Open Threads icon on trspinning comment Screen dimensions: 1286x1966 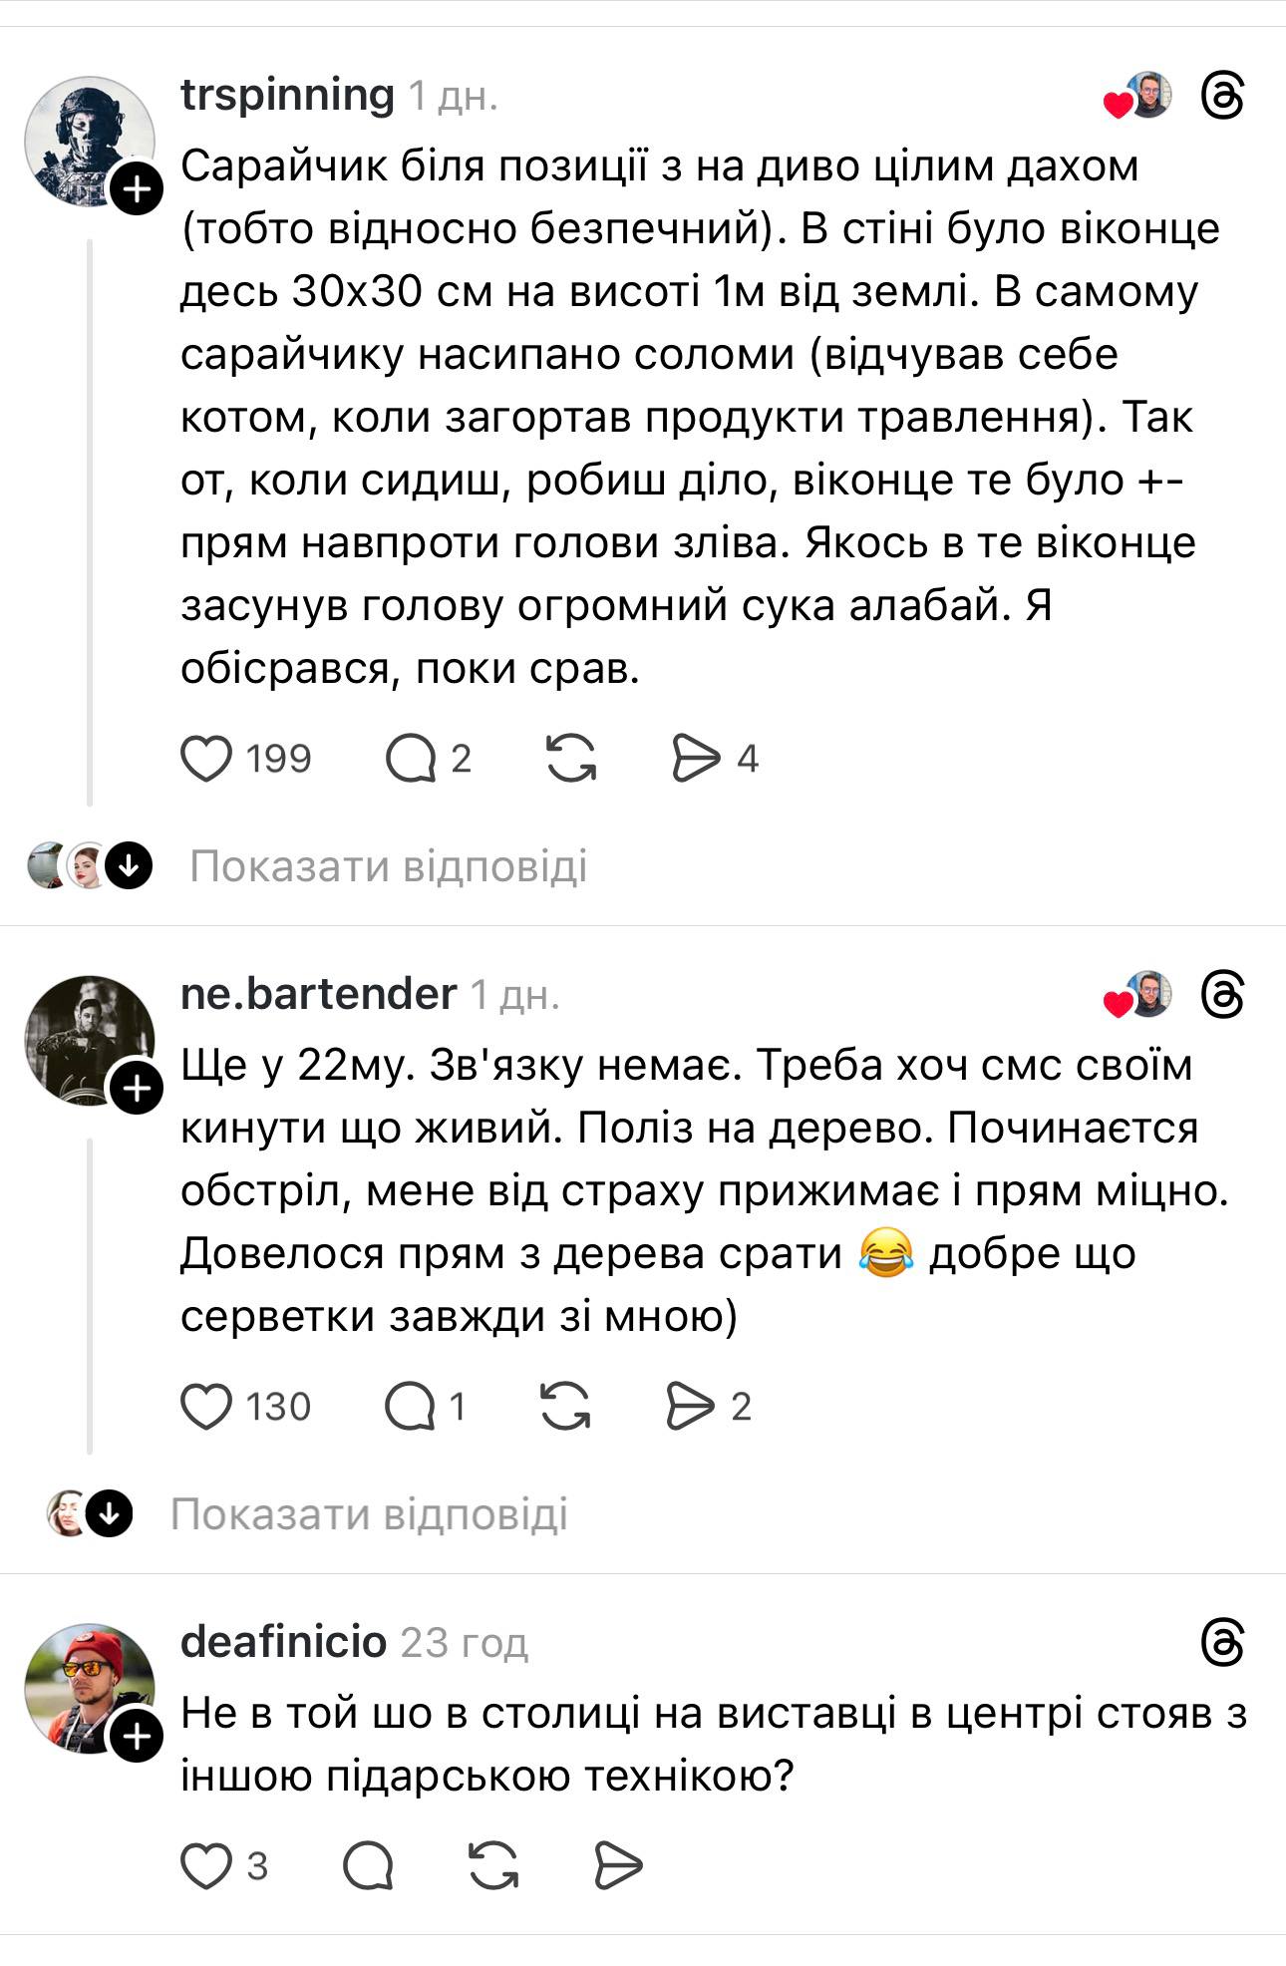1222,96
